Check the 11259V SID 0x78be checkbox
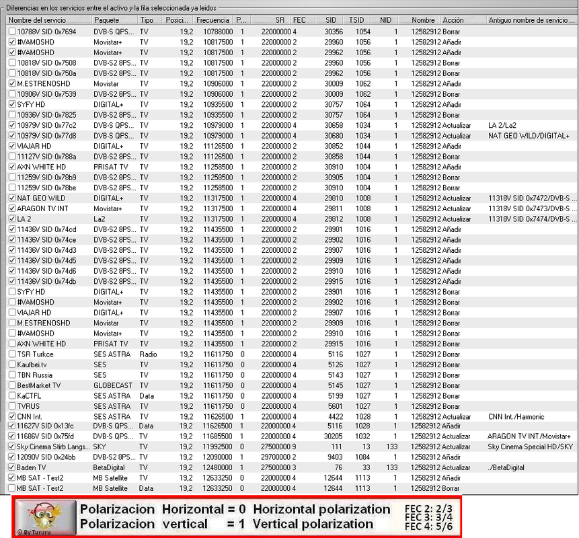Screen dimensions: 579x538 pyautogui.click(x=12, y=188)
